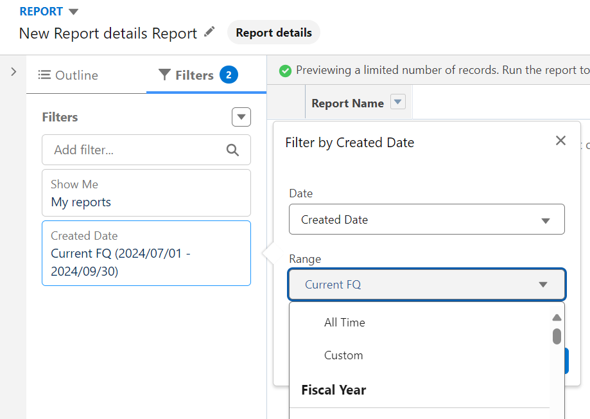Click the green success checkmark icon
Screen dimensions: 590x419
click(285, 71)
